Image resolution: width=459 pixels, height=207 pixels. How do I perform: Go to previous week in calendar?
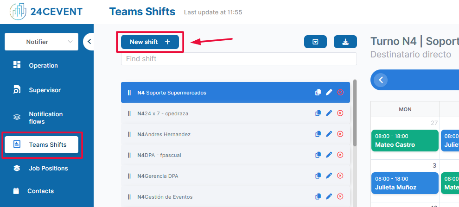coord(381,80)
